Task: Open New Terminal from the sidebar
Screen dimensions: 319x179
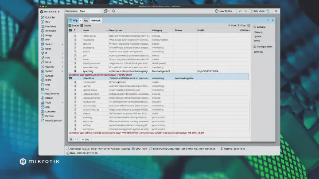Action: point(50,93)
